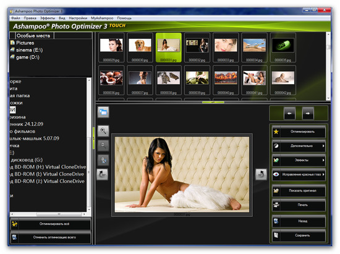Open the Вид menu
This screenshot has width=340, height=254.
tap(62, 18)
